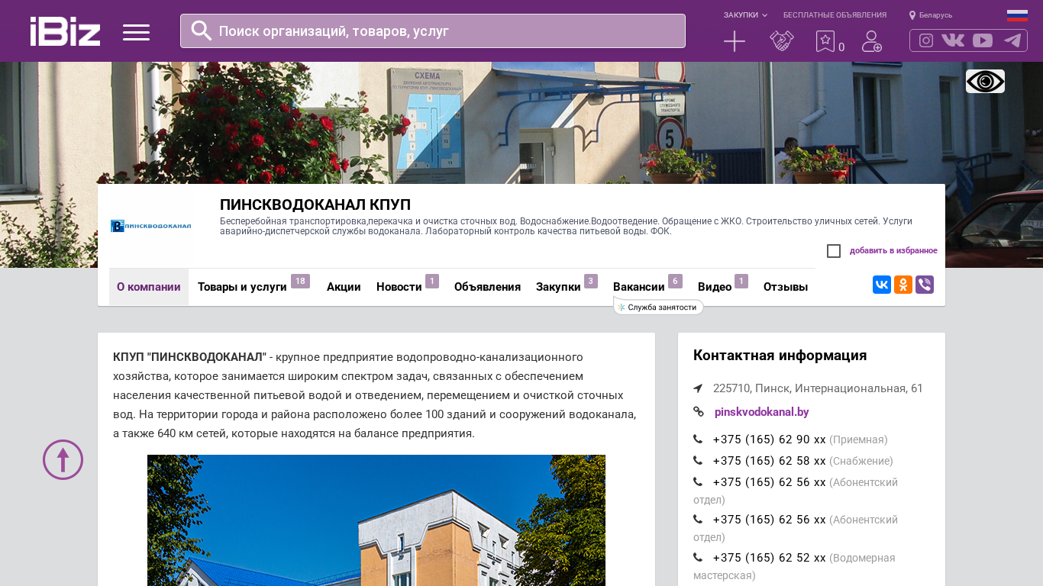Open the Объявления tab
Screen dimensions: 1043x586
487,287
